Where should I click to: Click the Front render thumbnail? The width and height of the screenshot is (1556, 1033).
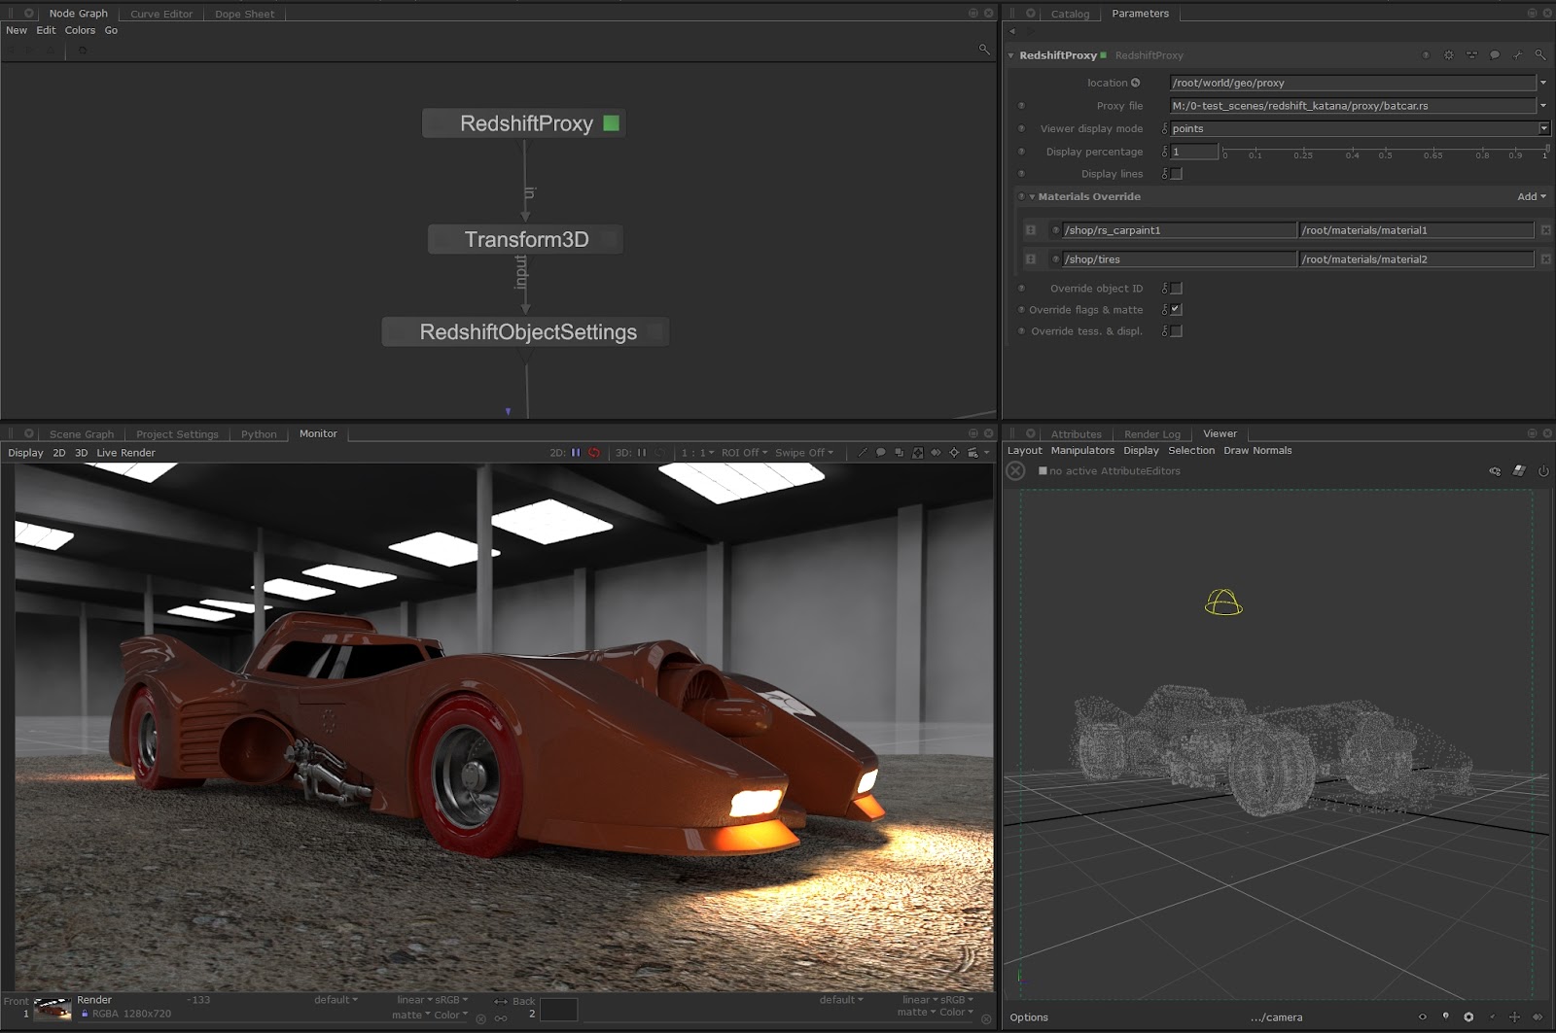(53, 1008)
